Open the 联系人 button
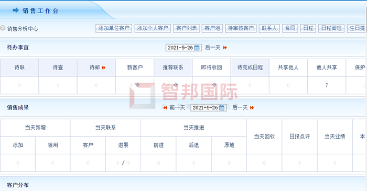Screen dimensions: 367x191 click(269, 28)
